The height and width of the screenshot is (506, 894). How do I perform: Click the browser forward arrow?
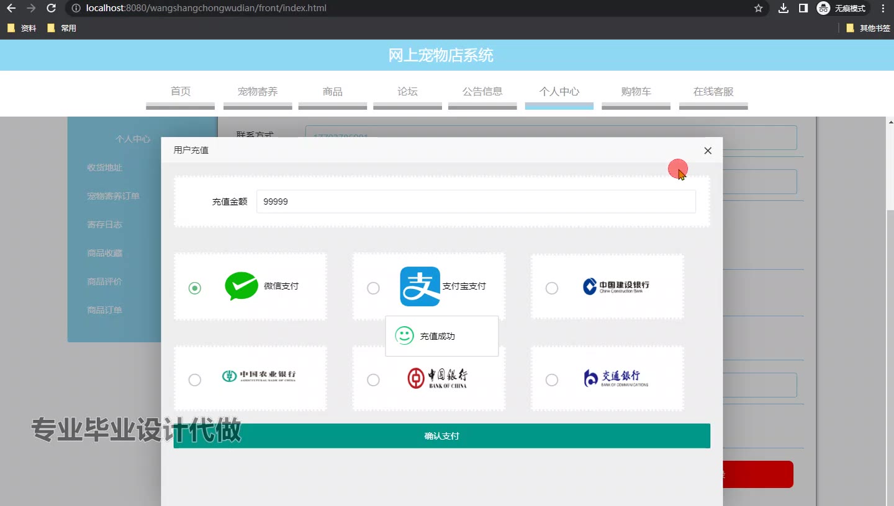click(x=31, y=8)
